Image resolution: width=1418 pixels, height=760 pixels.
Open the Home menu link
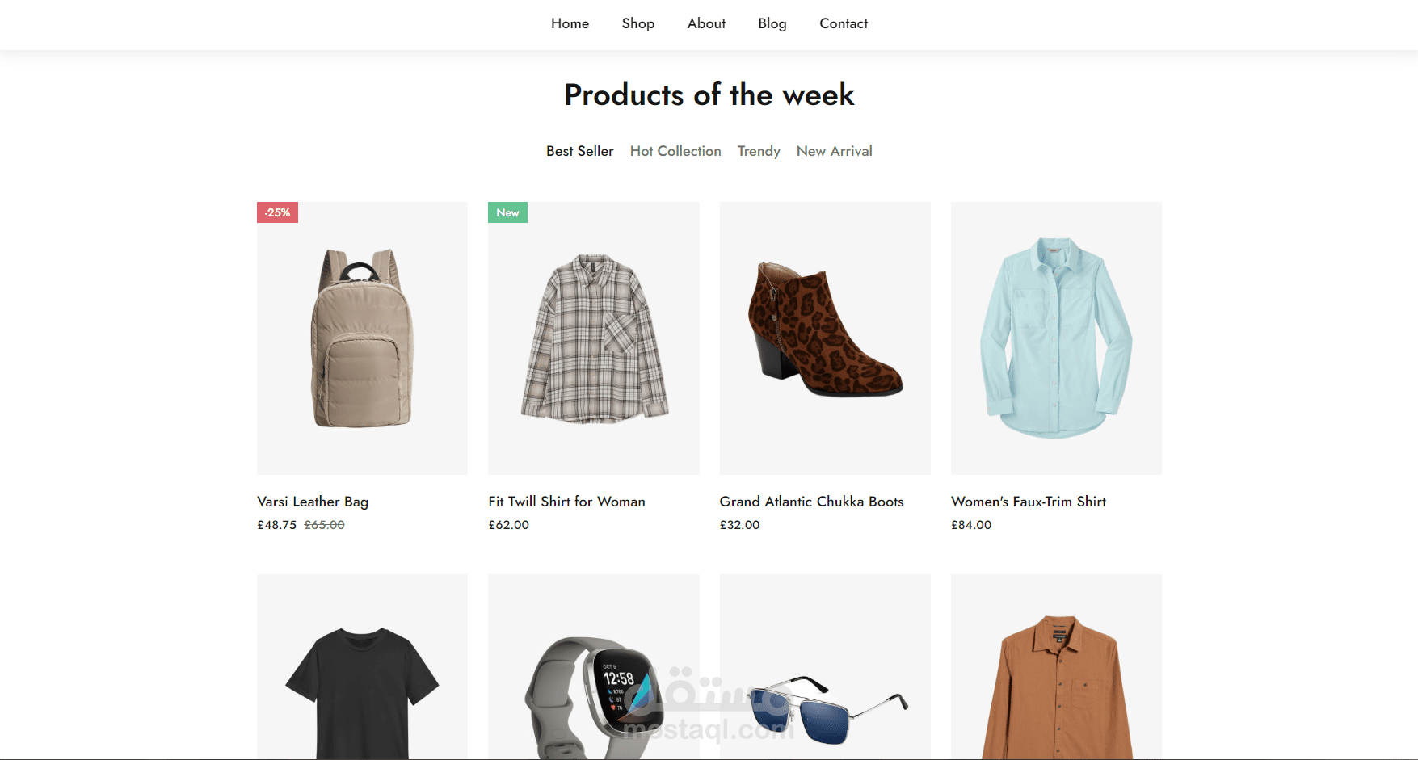(570, 24)
